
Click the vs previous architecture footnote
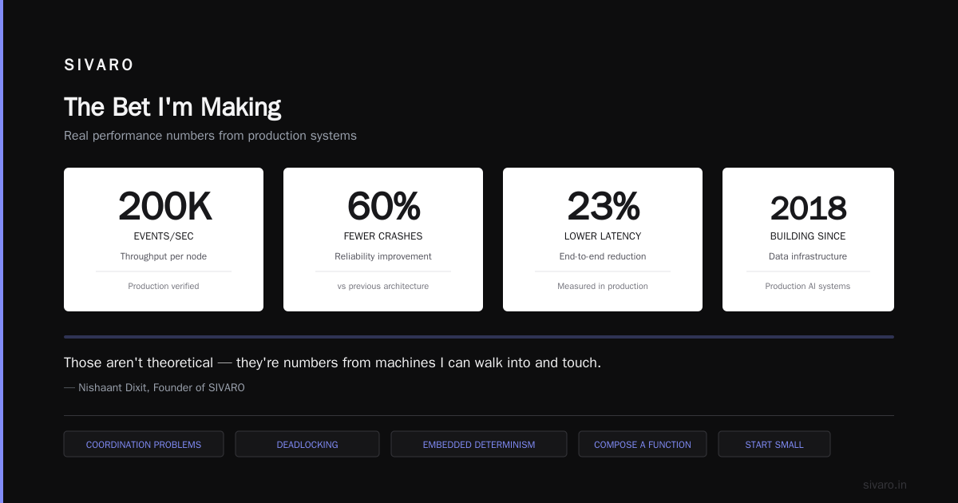[383, 286]
